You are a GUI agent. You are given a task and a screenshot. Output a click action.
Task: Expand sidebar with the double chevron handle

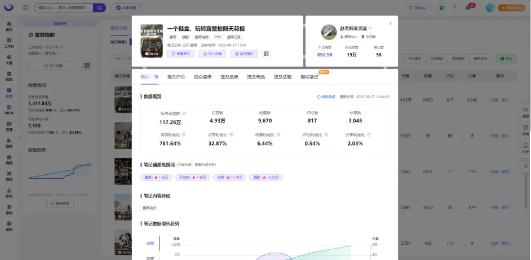pos(19,138)
